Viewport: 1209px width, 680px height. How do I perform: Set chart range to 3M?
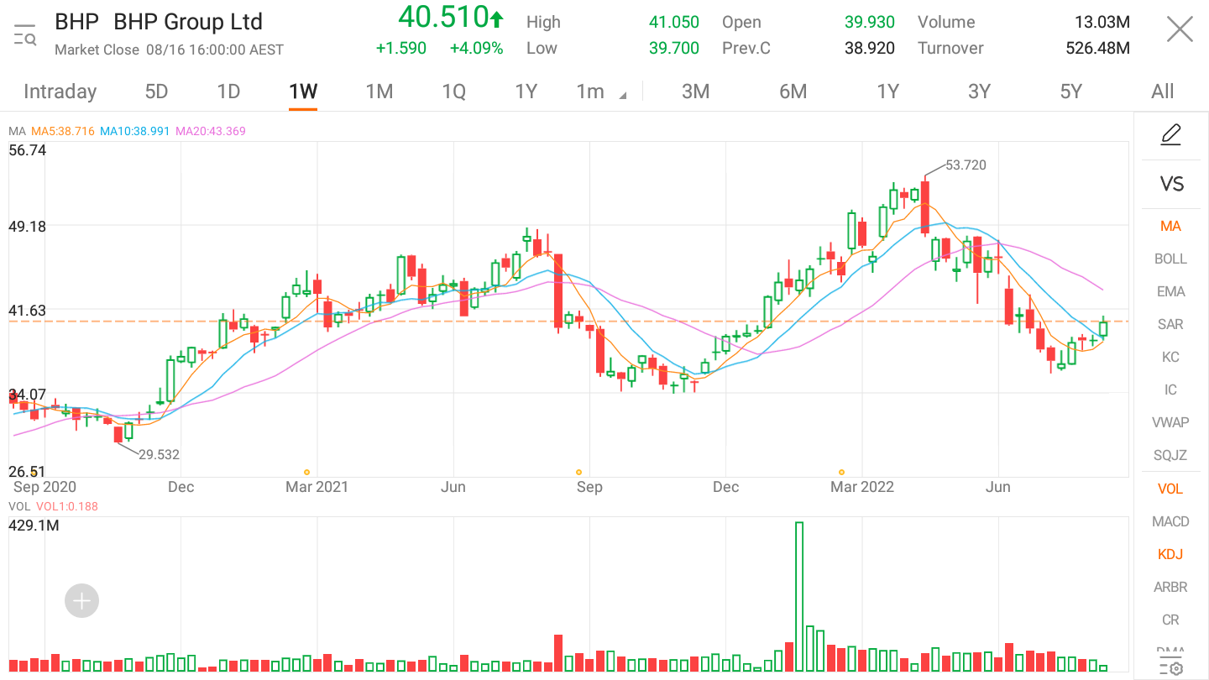[x=696, y=92]
